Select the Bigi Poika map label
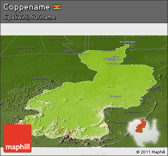168x156 pixels. click(x=153, y=51)
